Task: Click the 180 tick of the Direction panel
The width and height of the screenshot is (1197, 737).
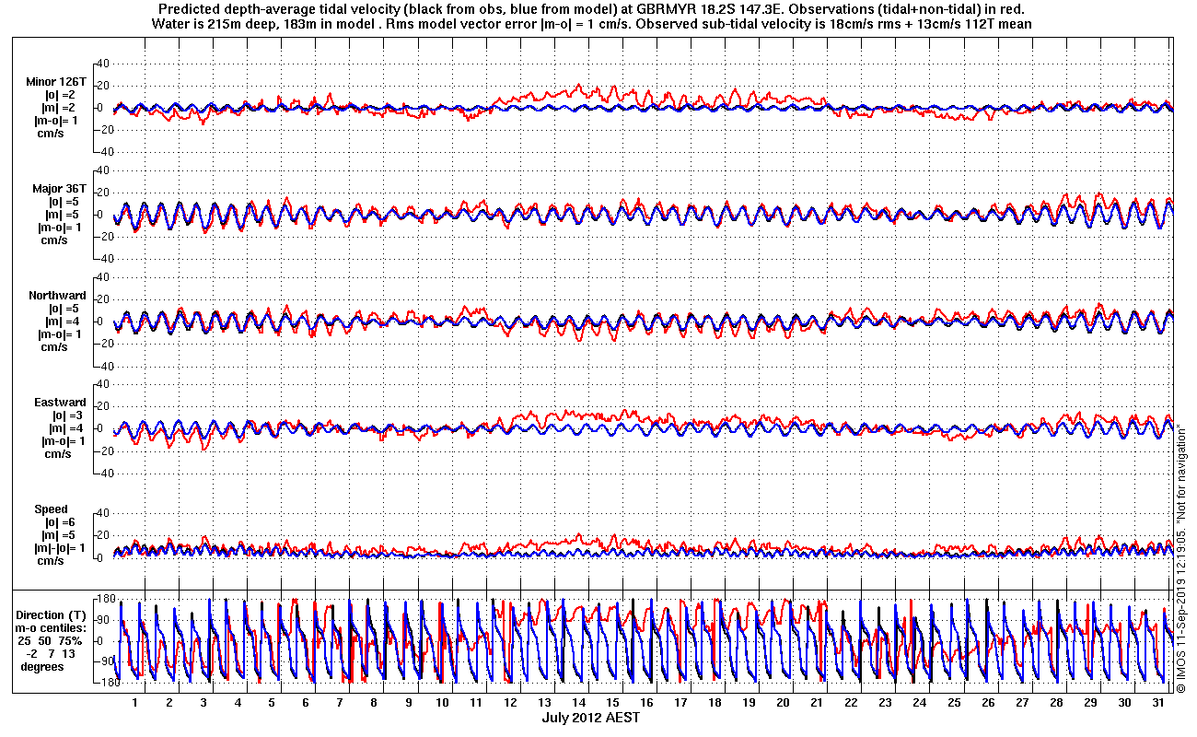Action: click(105, 600)
